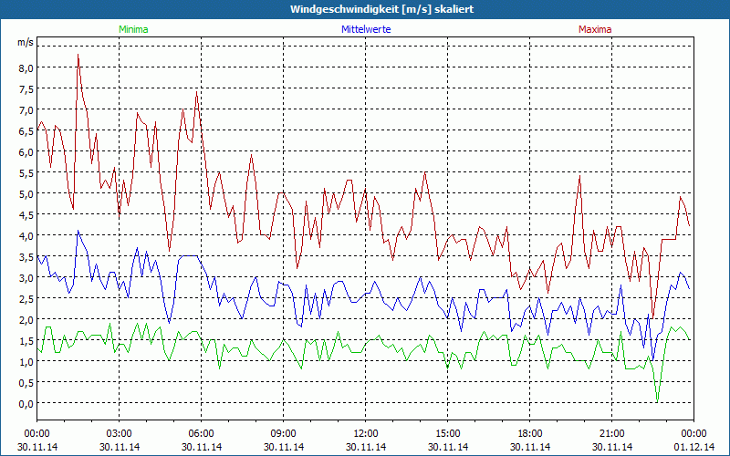Click the 0,5 y-axis value
Screen dimensions: 730x456
(26, 382)
